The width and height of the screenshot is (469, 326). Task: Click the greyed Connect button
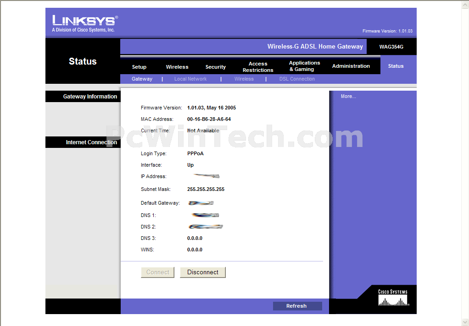click(157, 272)
